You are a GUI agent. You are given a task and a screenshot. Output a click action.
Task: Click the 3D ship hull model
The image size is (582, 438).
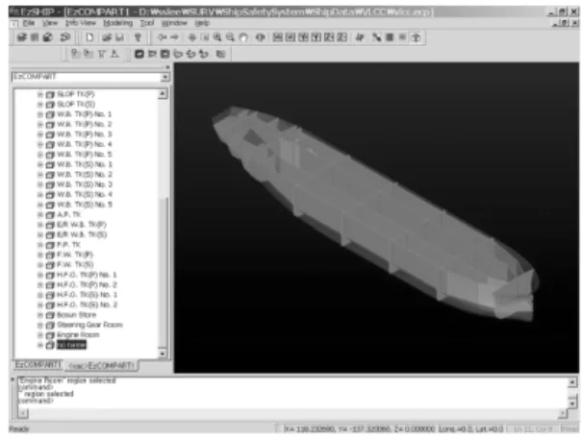pyautogui.click(x=375, y=215)
